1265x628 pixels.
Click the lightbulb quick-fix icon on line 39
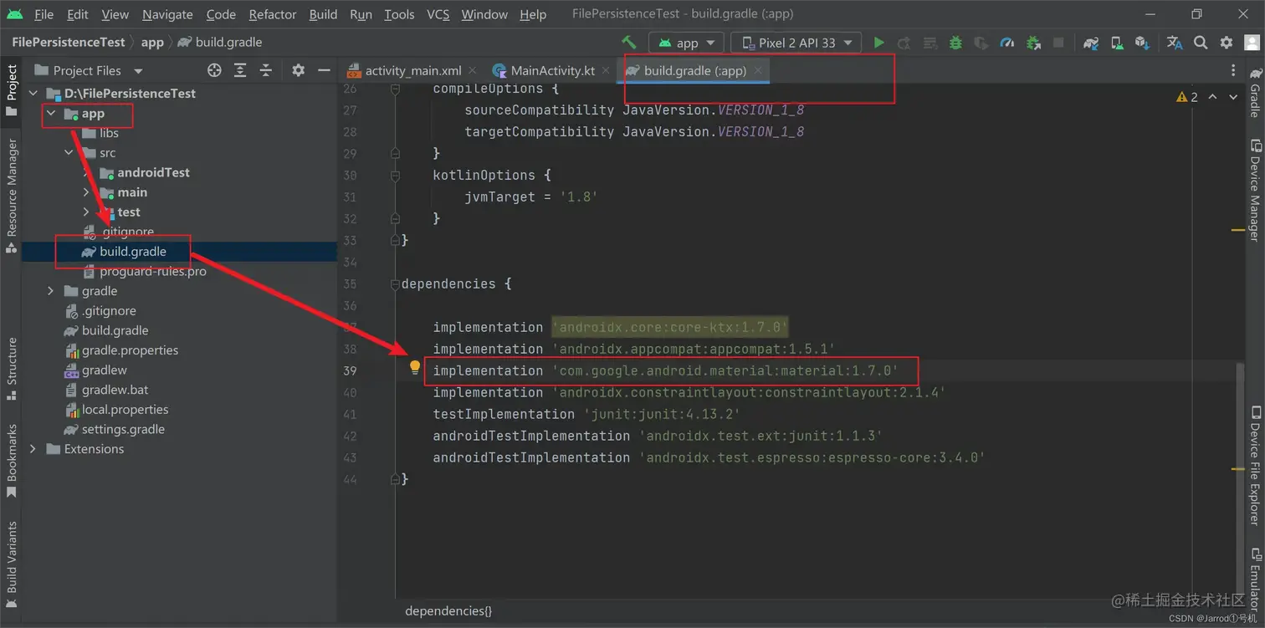click(414, 367)
